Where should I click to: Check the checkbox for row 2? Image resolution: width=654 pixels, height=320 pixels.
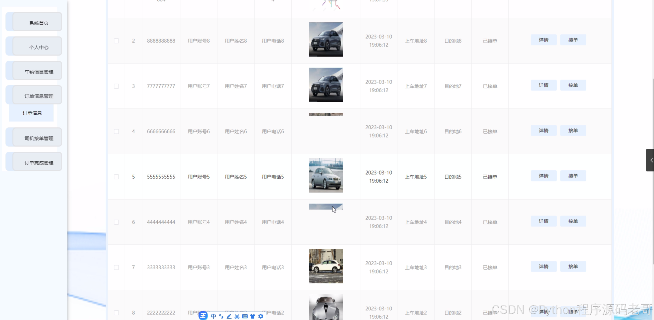tap(116, 41)
